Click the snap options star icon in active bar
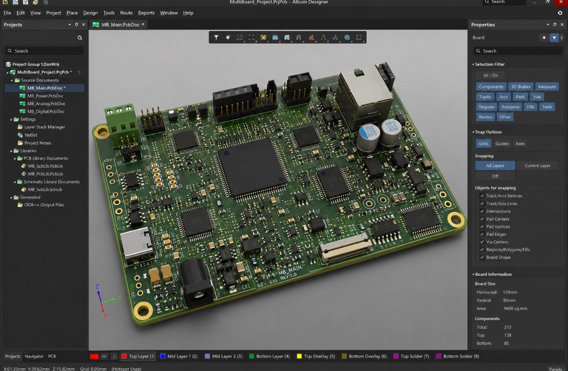This screenshot has width=568, height=371. 228,38
